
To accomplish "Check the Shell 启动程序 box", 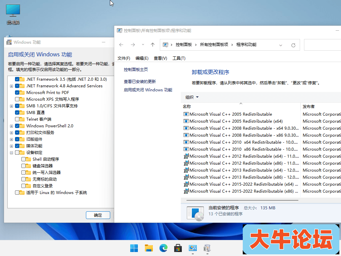I will pyautogui.click(x=24, y=159).
